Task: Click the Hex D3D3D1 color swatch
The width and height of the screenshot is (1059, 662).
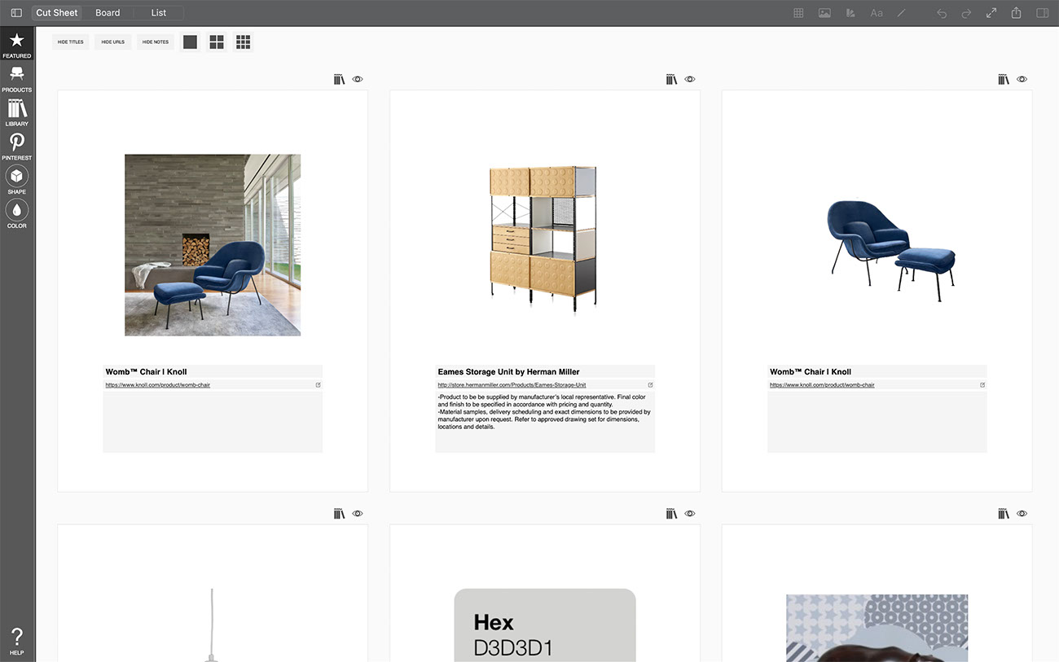Action: tap(544, 625)
